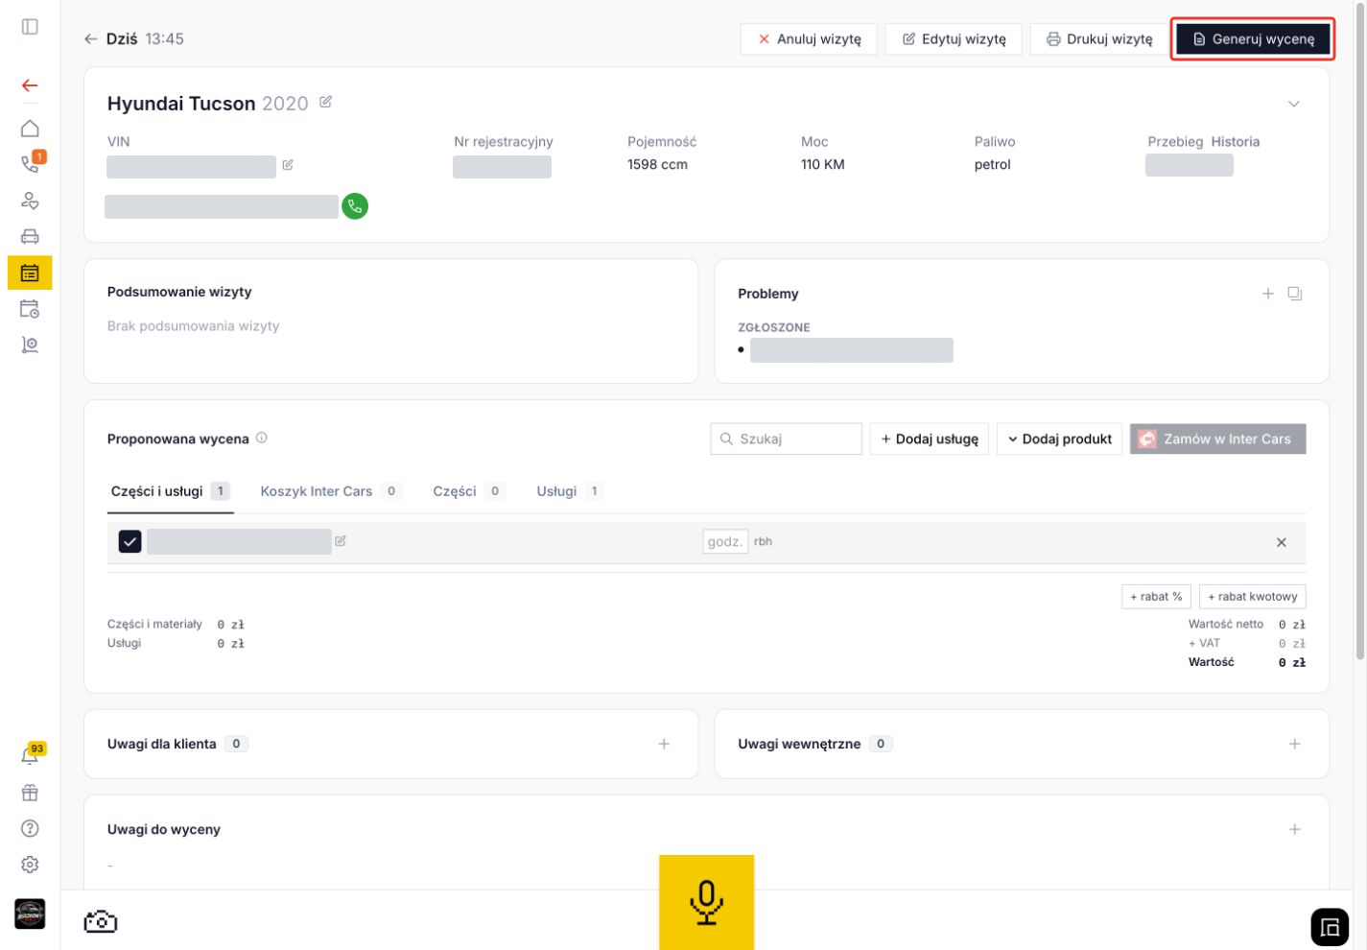The image size is (1367, 950).
Task: Click the Anuluj wizytę button
Action: pyautogui.click(x=809, y=39)
